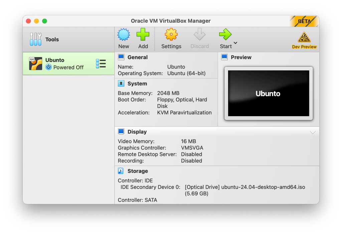Image resolution: width=342 pixels, height=234 pixels.
Task: Open the Start button dropdown arrow
Action: click(x=235, y=43)
